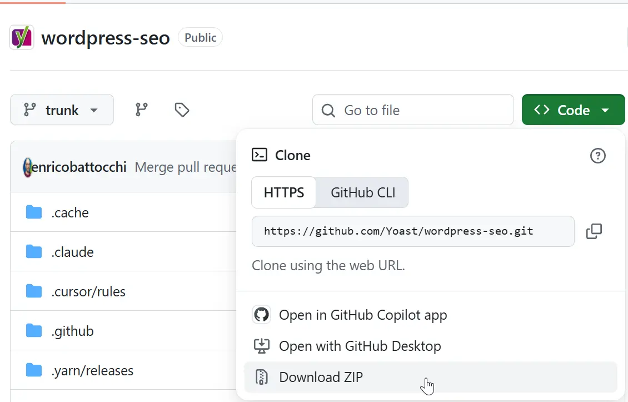Click the GitHub Copilot app icon
628x402 pixels.
tap(262, 315)
